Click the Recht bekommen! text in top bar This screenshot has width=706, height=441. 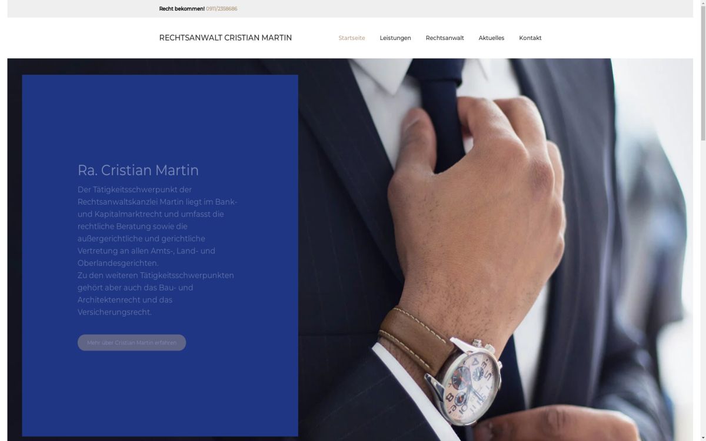182,9
